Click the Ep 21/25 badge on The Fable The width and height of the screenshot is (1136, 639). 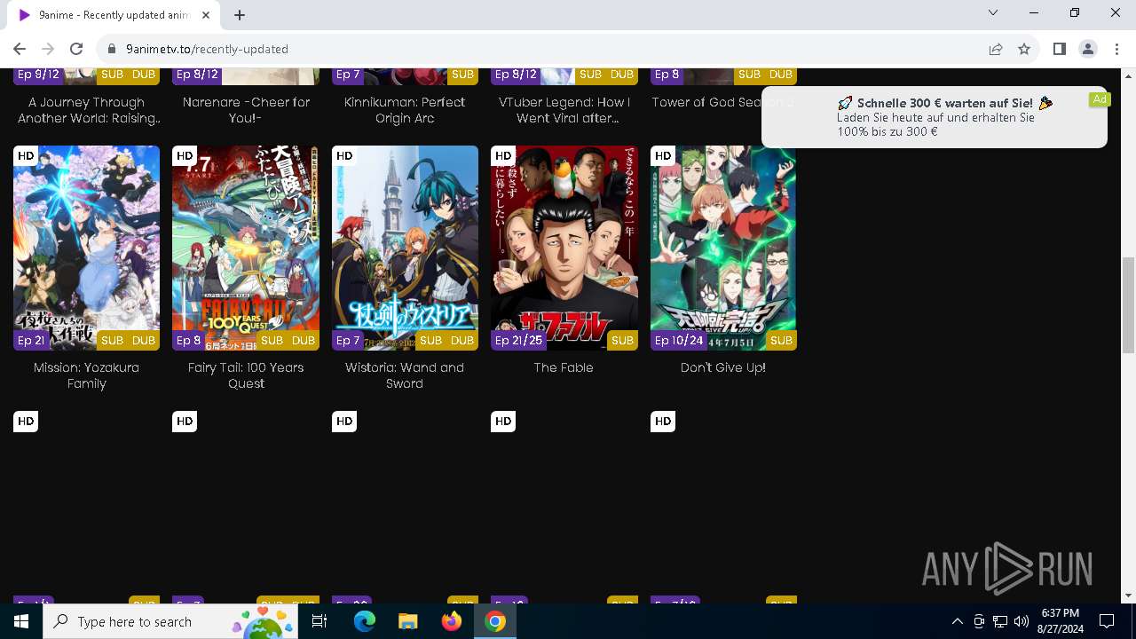click(x=518, y=340)
